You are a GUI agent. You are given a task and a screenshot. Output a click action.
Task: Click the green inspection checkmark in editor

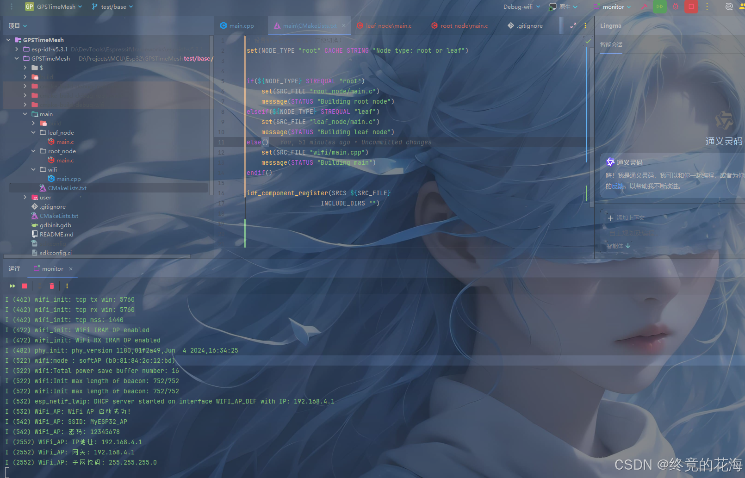click(x=588, y=42)
